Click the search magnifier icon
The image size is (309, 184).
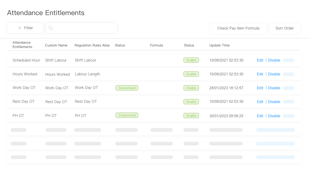(51, 28)
